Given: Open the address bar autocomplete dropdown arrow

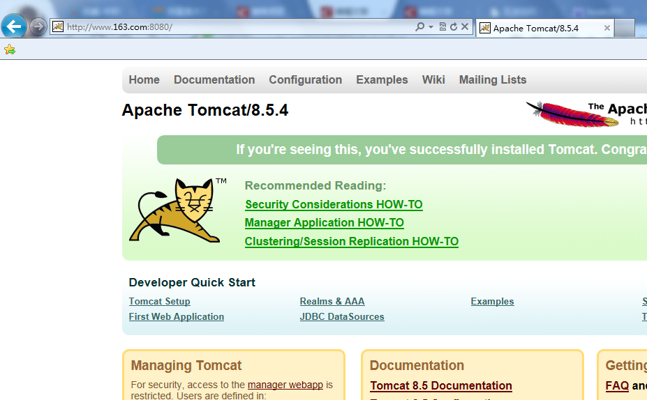Looking at the screenshot, I should coord(431,26).
